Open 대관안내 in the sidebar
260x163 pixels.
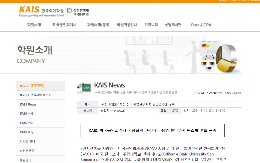click(40, 160)
